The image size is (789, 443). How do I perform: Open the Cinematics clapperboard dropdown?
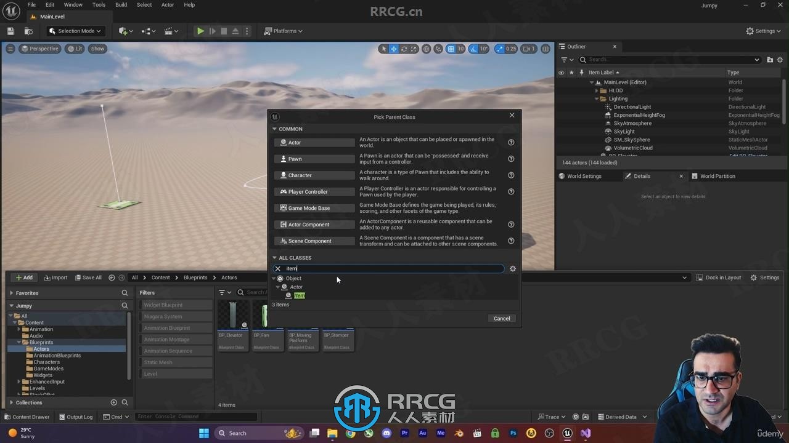[x=171, y=31]
